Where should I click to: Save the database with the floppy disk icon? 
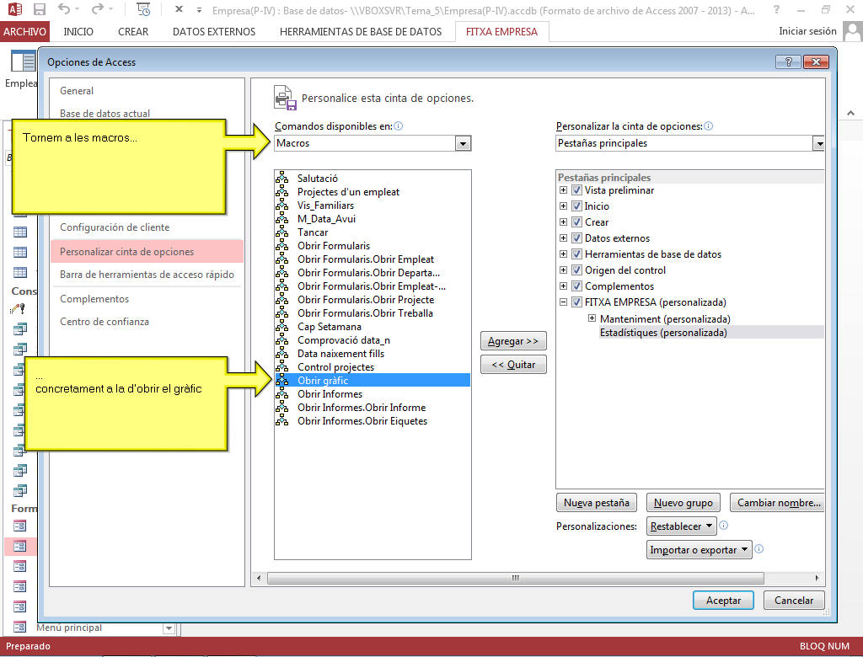click(x=40, y=9)
